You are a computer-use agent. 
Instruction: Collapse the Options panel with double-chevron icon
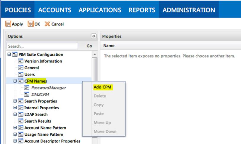click(94, 36)
